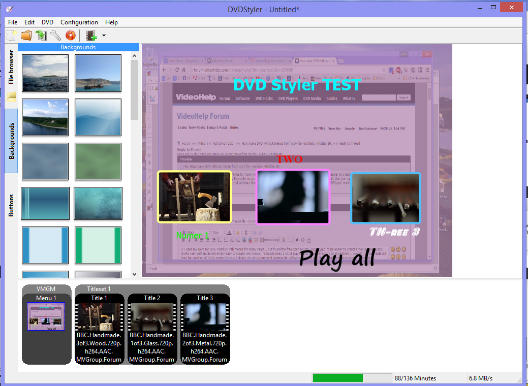Click the backgrounds list scrollbar thumb
The image size is (528, 386).
click(x=134, y=90)
